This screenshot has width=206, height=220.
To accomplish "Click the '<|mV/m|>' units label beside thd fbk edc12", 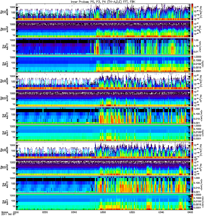I will coord(202,116).
